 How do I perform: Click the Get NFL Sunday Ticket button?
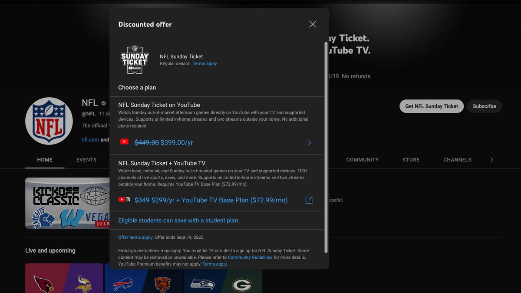(x=431, y=106)
